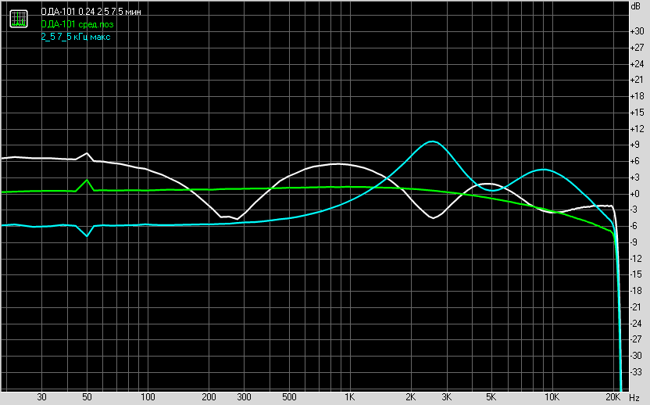Click the cyan curve peak near 2.5K

click(432, 142)
